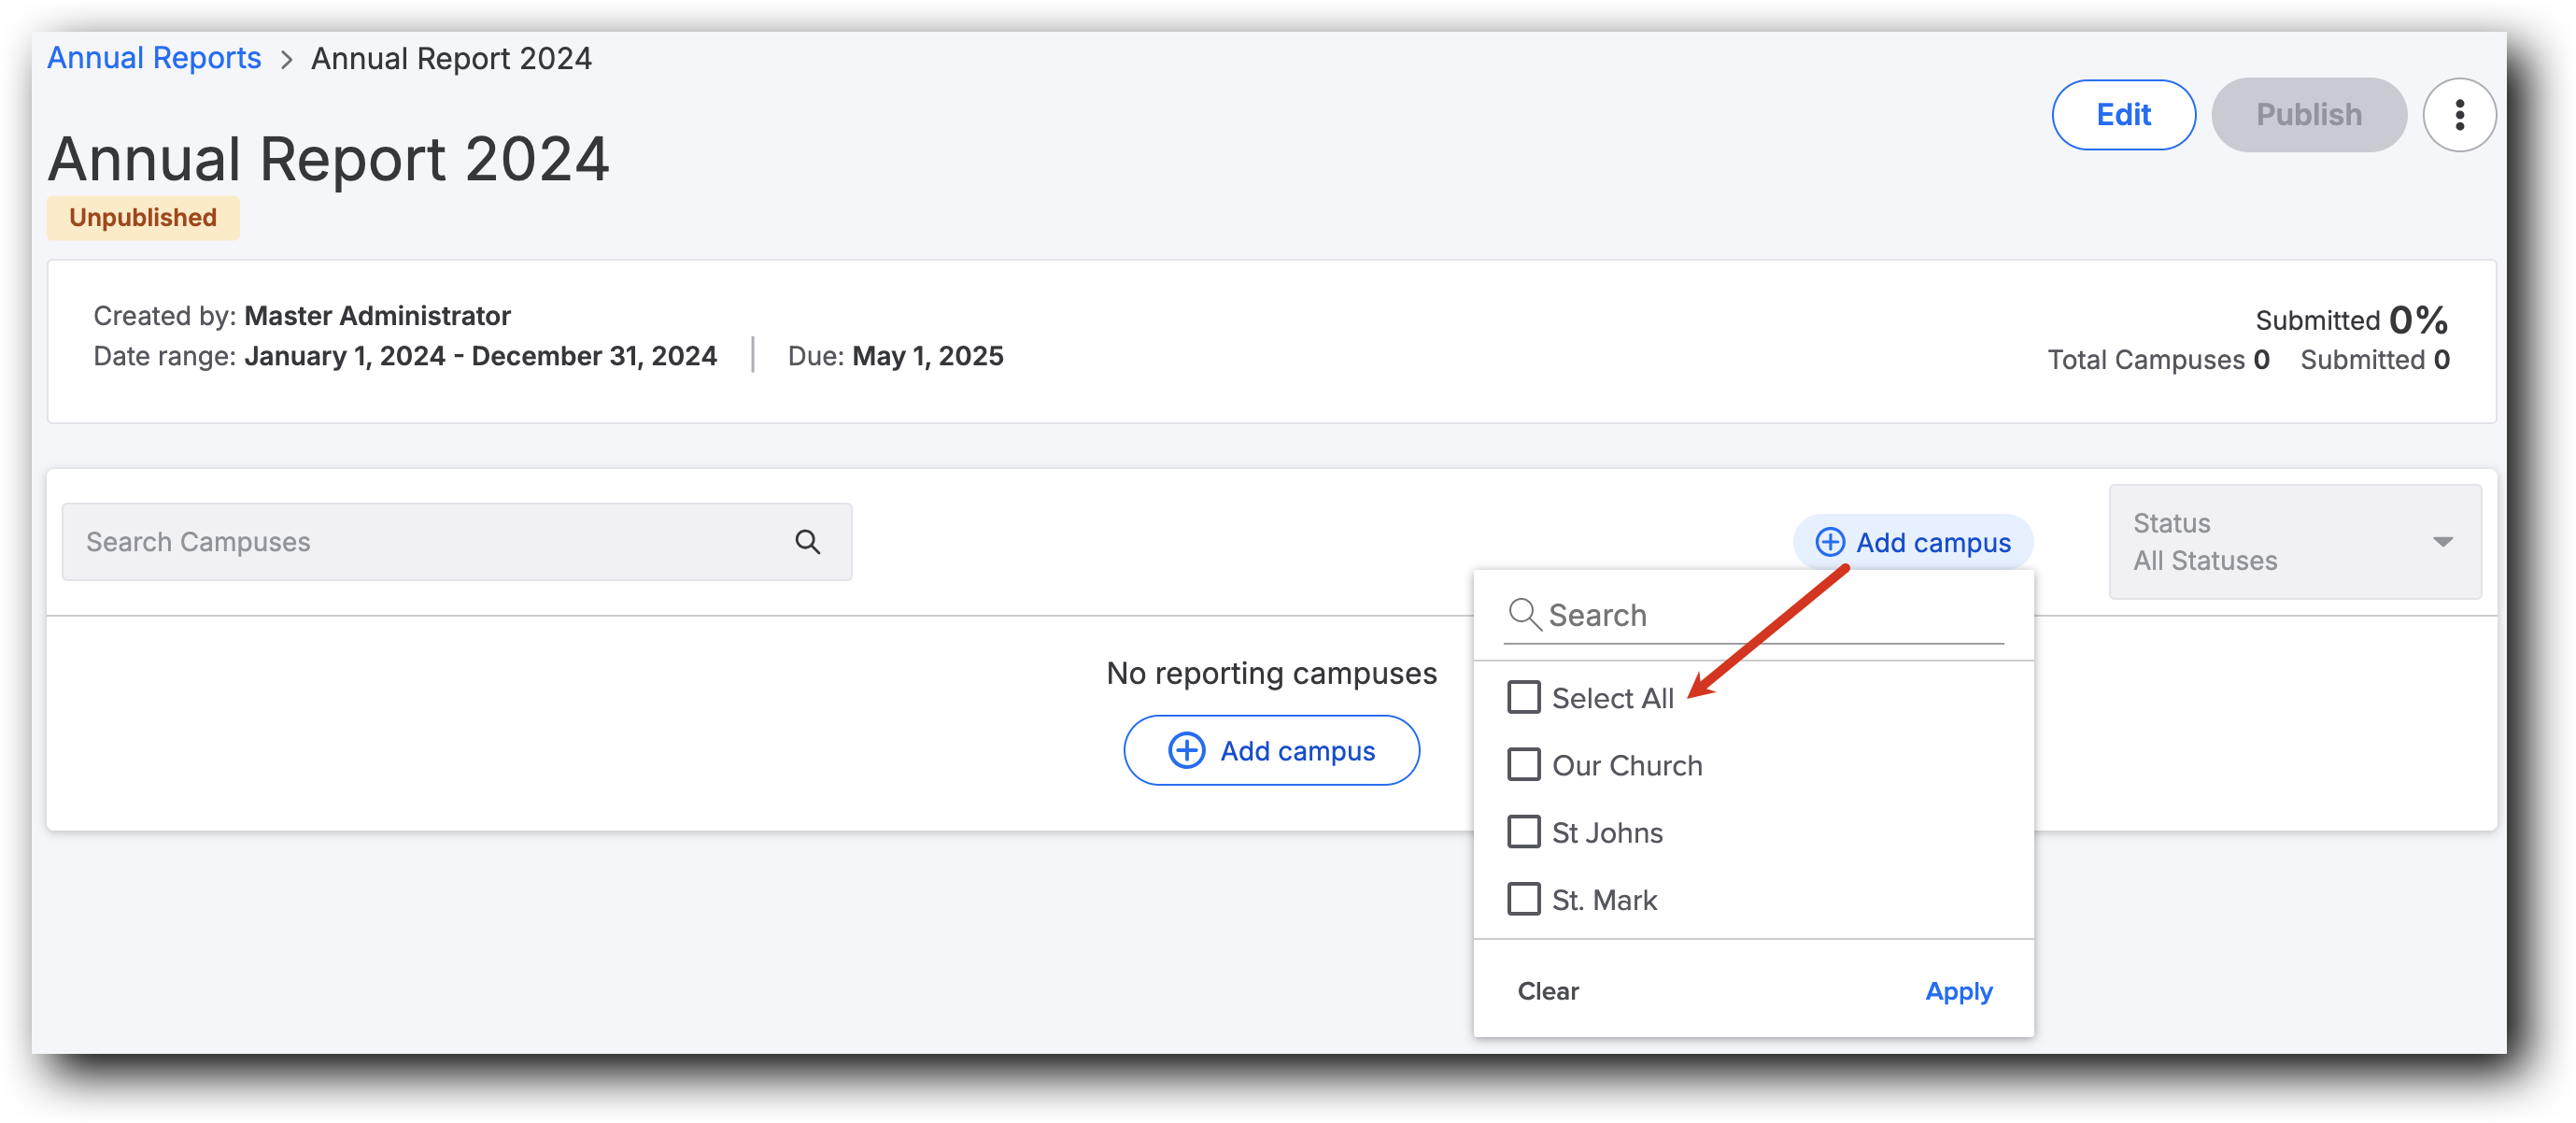Enable the Select All checkbox
Image resolution: width=2576 pixels, height=1123 pixels.
click(1524, 697)
